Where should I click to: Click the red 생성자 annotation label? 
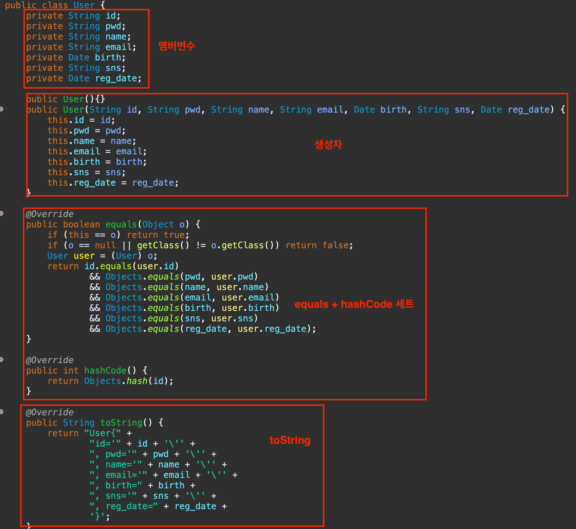(328, 144)
